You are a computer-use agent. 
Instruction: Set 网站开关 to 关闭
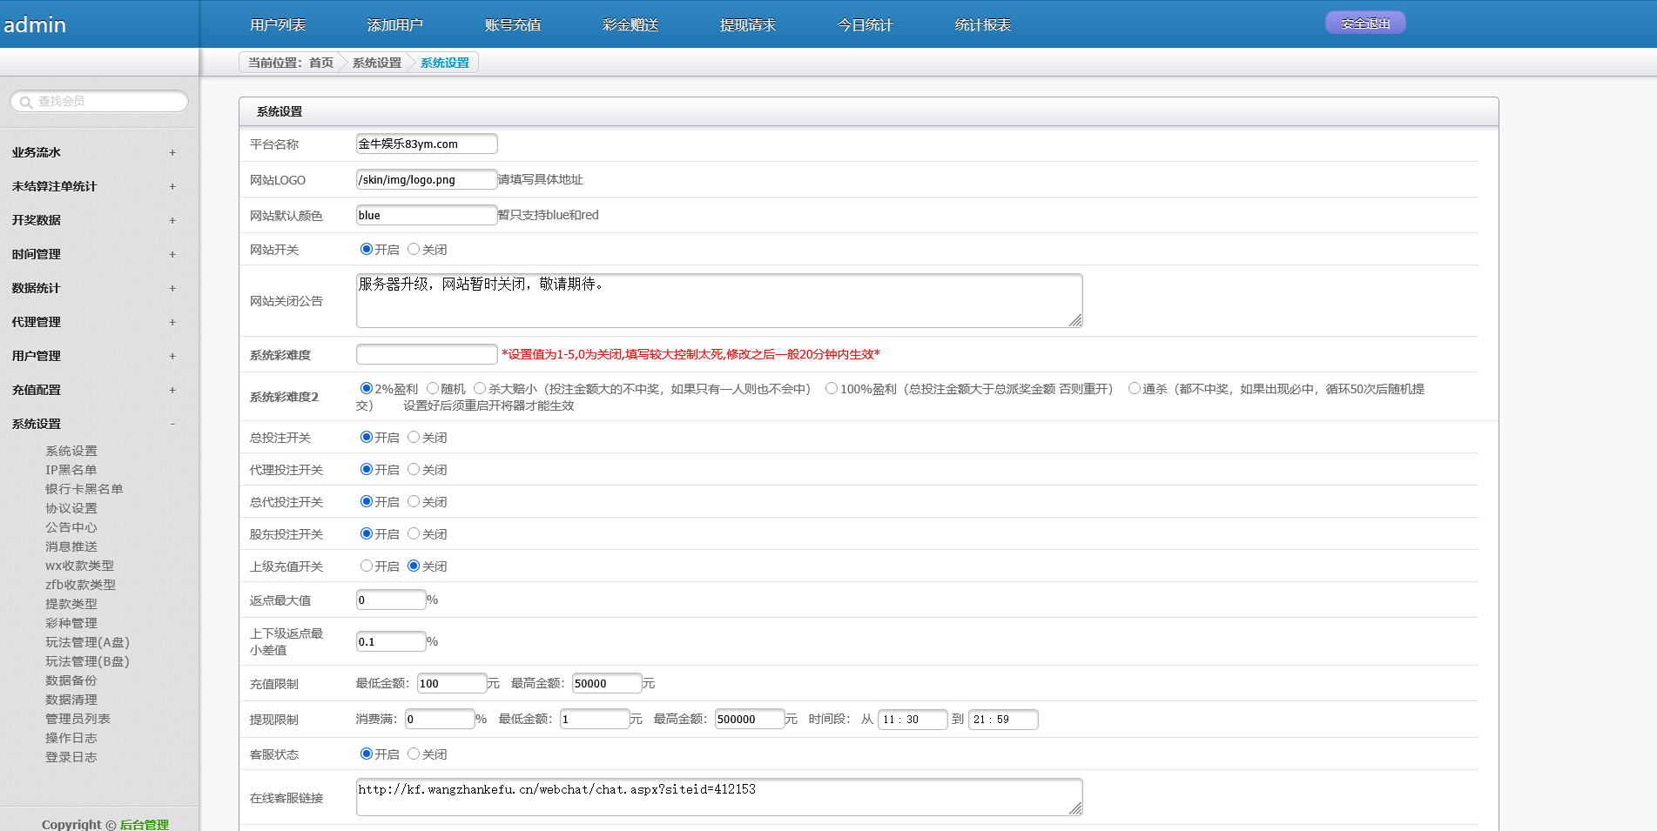[414, 249]
